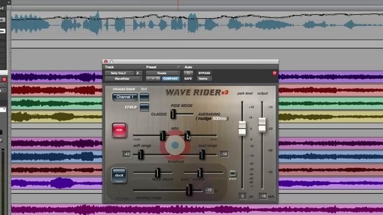
Task: Click the previous preset minus button
Action: (148, 79)
